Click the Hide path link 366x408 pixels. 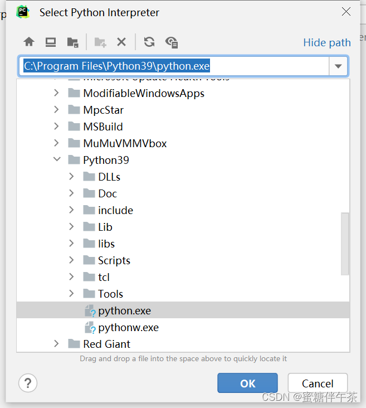pos(327,43)
